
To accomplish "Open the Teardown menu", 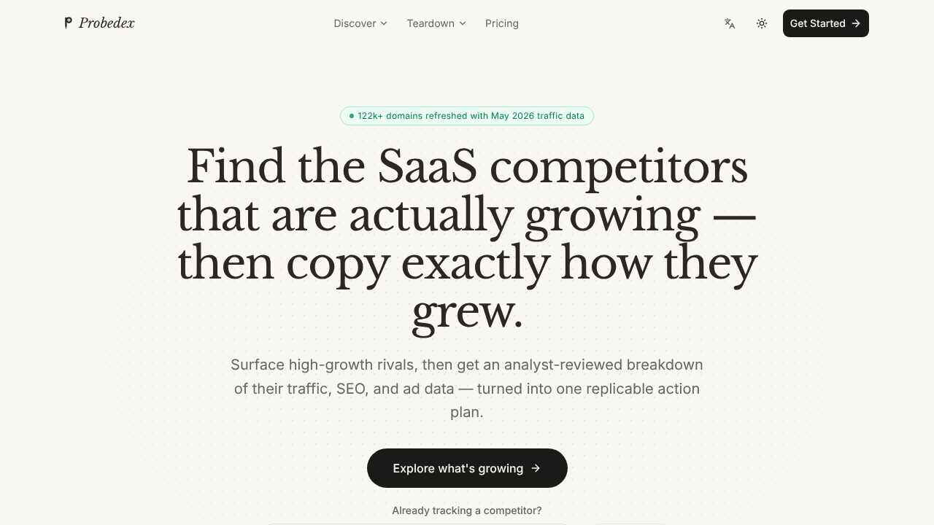I will pos(436,23).
